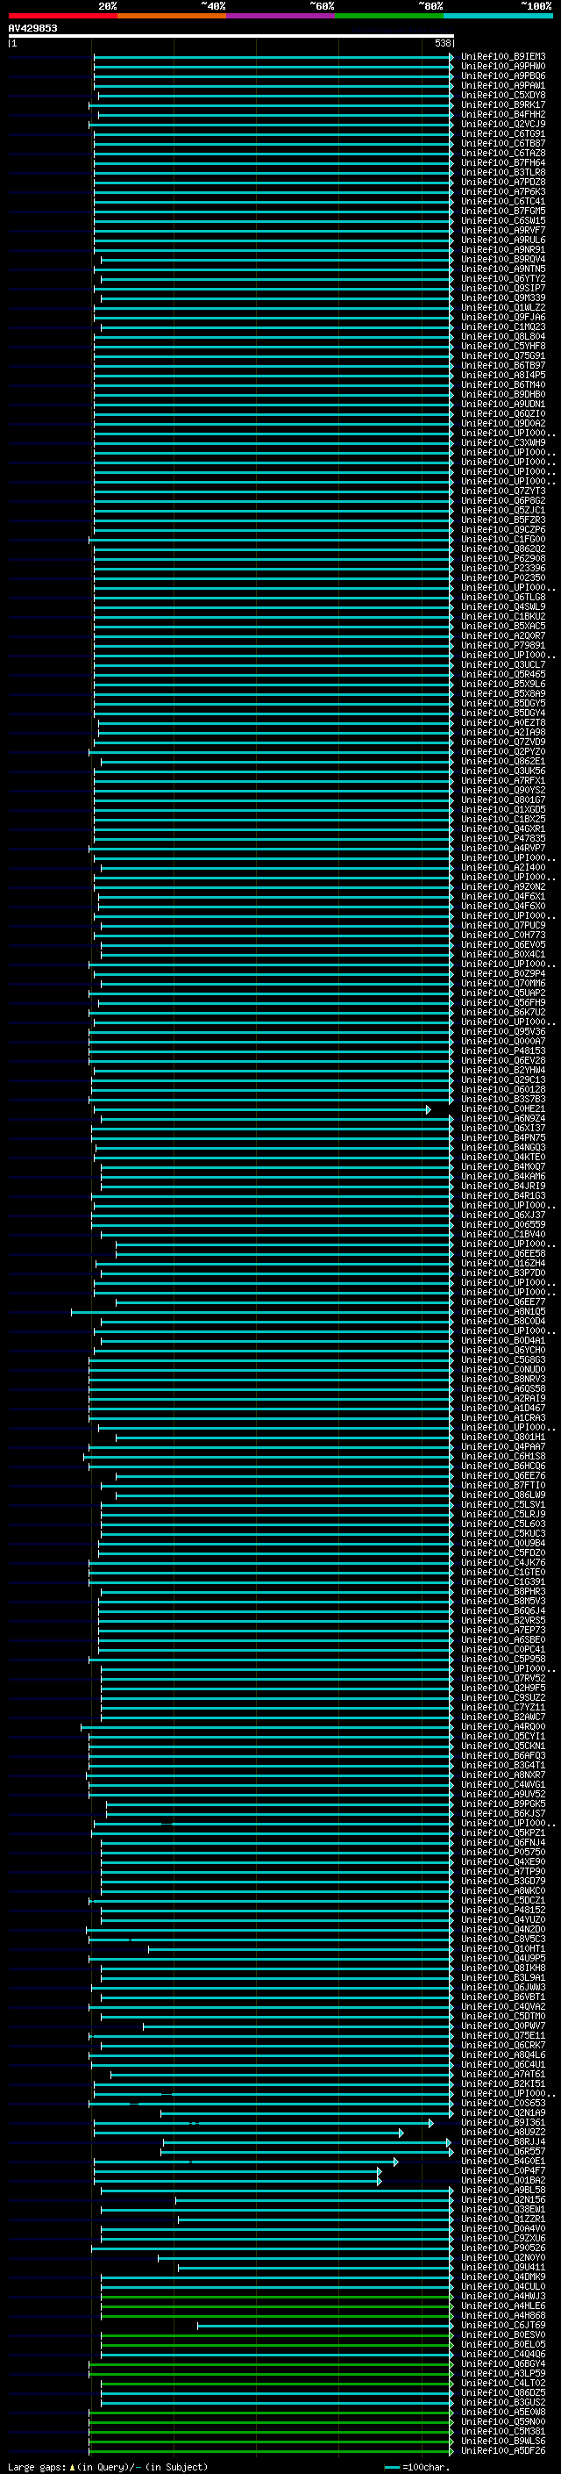
Task: Click the orange ~40% identity legend segment
Action: click(171, 16)
